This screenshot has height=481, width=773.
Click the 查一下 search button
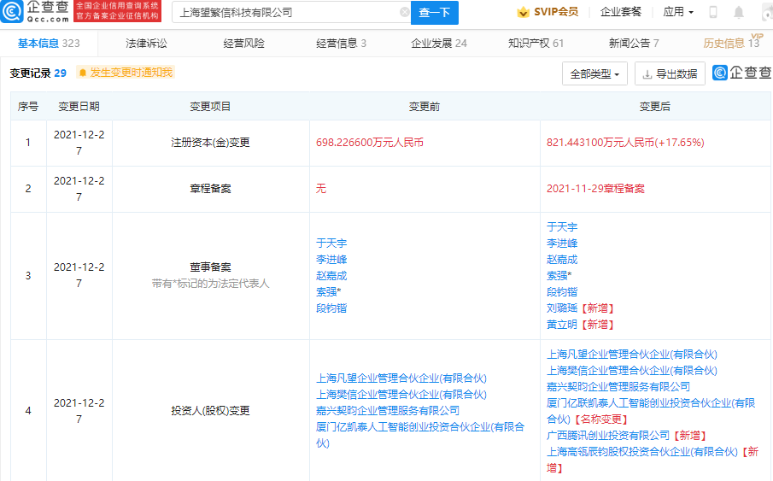click(x=434, y=13)
